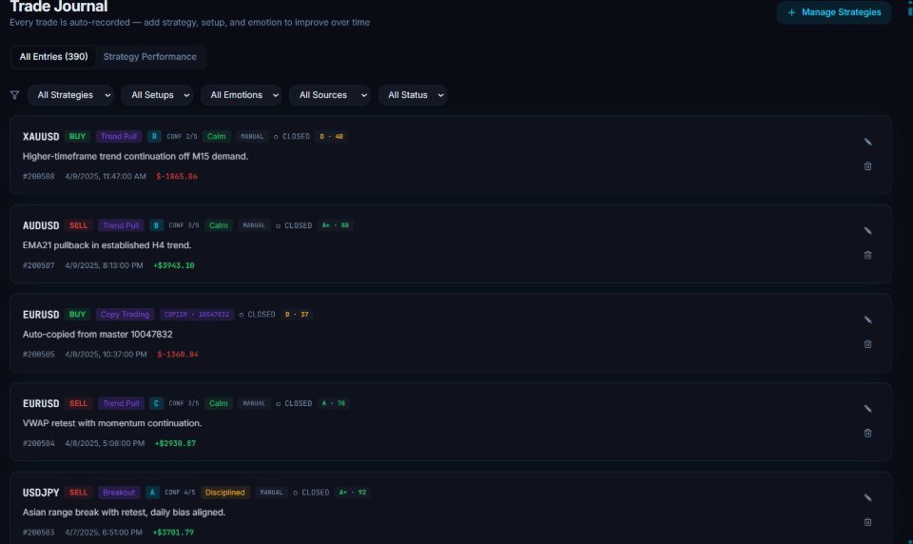
Task: Click the $-1865.06 loss value
Action: (177, 176)
